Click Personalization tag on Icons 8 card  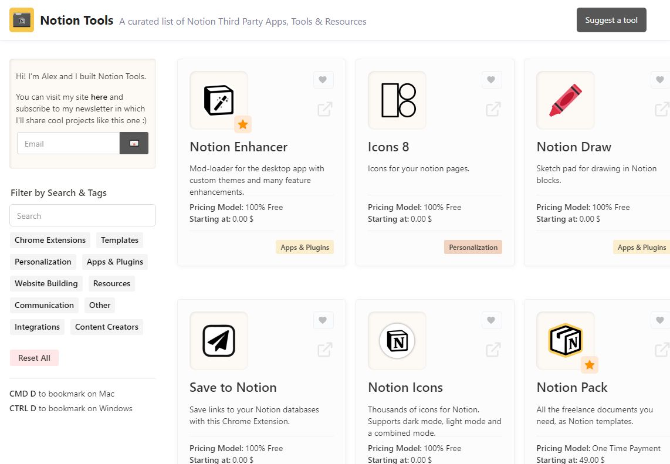473,248
